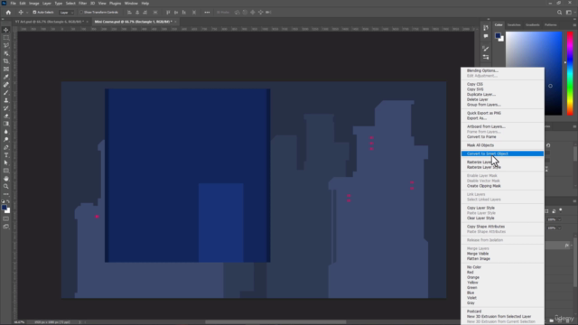Select the Dodge tool

pyautogui.click(x=6, y=139)
